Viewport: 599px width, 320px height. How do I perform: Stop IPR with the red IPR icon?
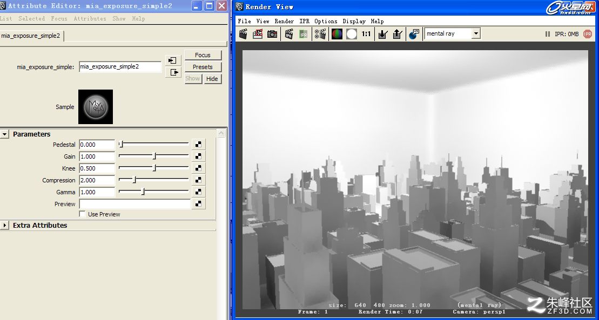pyautogui.click(x=588, y=34)
